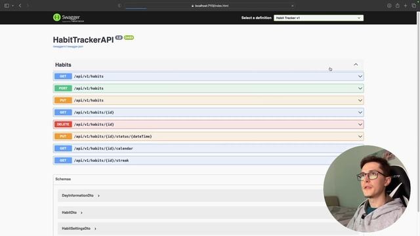Click the Schemas section header
The width and height of the screenshot is (420, 236).
coord(63,179)
